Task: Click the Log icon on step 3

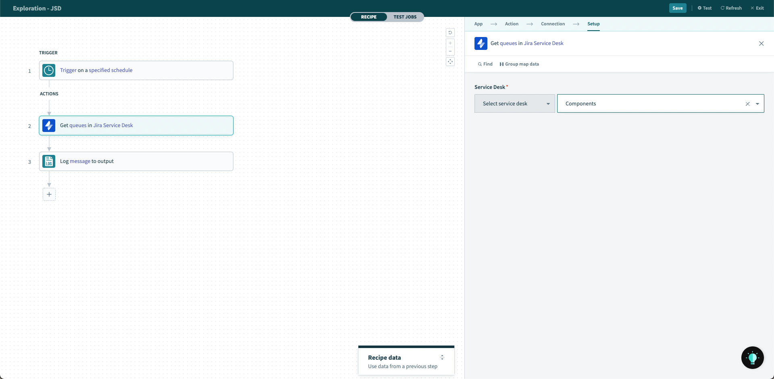Action: (x=48, y=161)
